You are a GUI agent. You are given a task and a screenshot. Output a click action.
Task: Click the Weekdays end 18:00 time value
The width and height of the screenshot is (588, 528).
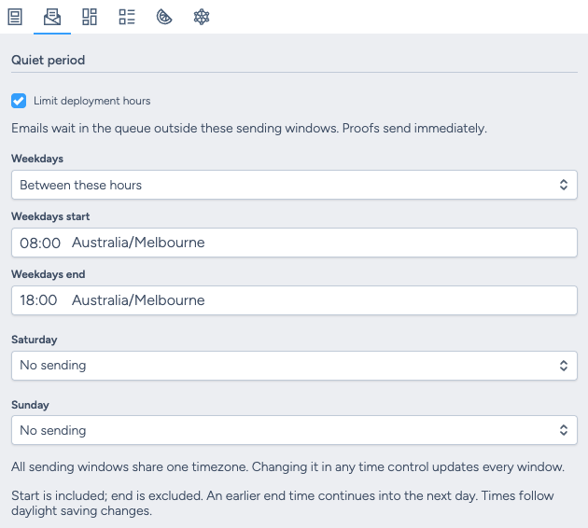point(38,300)
